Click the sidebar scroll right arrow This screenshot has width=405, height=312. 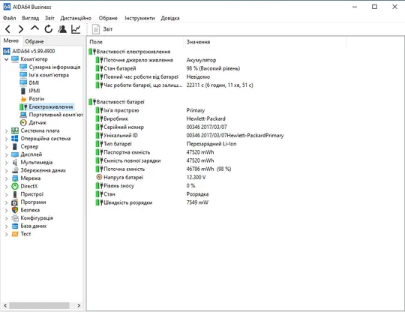(79, 305)
